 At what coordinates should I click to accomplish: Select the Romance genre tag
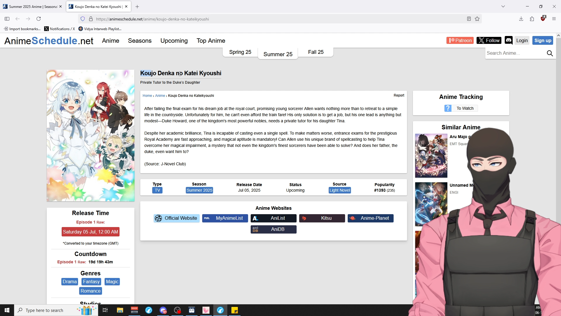(91, 291)
